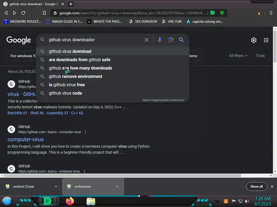This screenshot has width=277, height=207.
Task: Open the volume control in the system tray
Action: click(247, 201)
